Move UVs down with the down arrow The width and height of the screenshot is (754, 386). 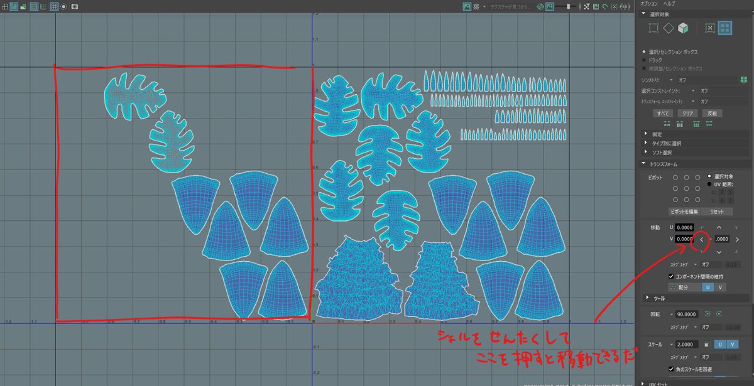point(719,251)
